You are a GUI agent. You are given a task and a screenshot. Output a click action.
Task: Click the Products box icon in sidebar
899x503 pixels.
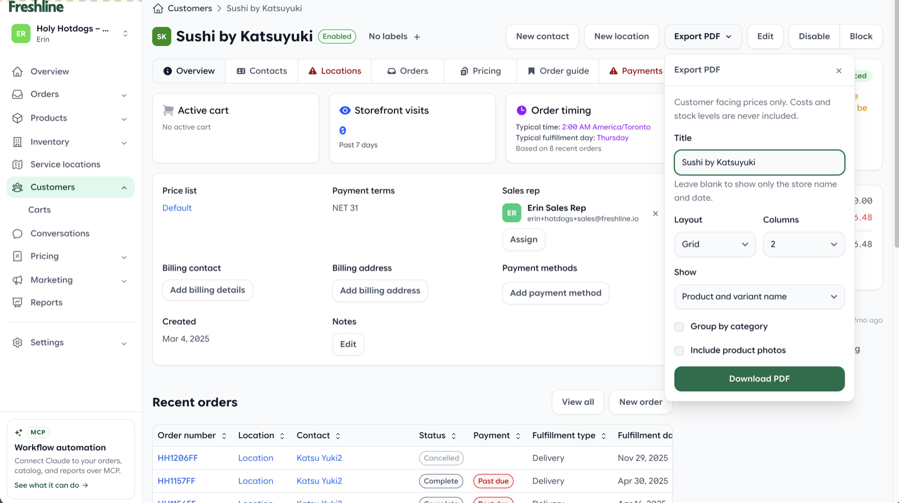point(17,118)
